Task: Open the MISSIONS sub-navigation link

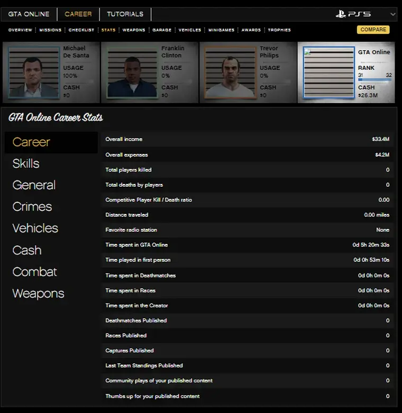Action: tap(50, 30)
